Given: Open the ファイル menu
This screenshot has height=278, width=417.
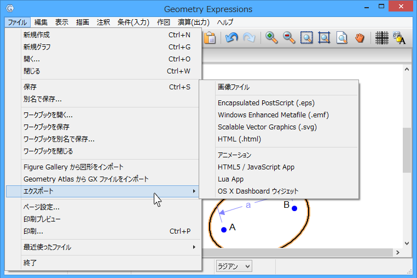Looking at the screenshot, I should point(18,22).
